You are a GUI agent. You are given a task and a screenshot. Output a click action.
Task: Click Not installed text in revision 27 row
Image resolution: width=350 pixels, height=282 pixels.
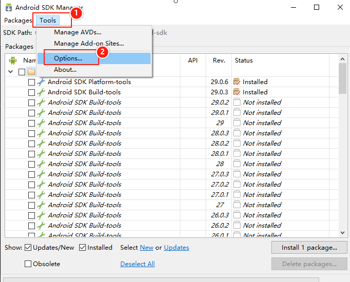pyautogui.click(x=262, y=205)
